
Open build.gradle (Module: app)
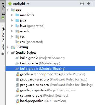(40, 63)
